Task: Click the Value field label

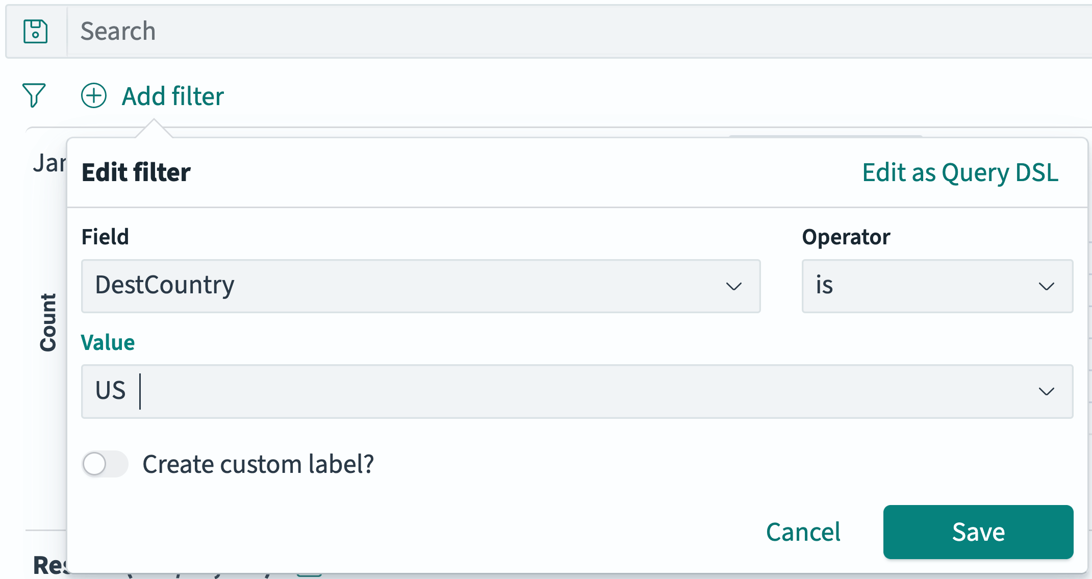Action: [x=108, y=342]
